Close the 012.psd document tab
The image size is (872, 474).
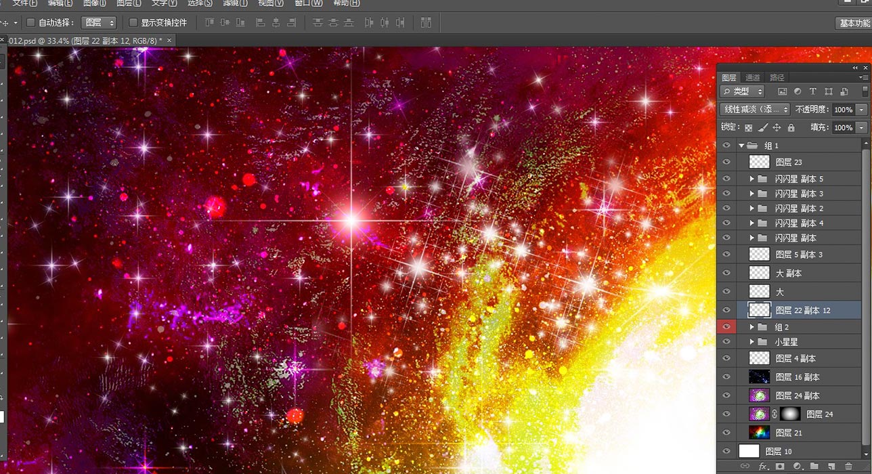point(169,41)
